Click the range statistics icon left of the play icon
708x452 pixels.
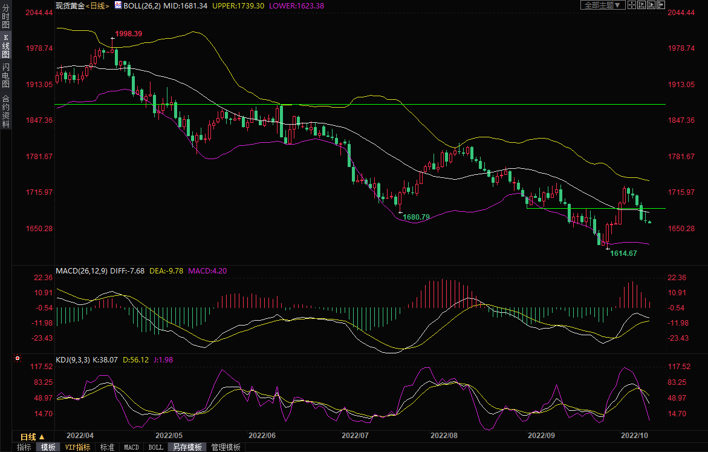(x=641, y=5)
